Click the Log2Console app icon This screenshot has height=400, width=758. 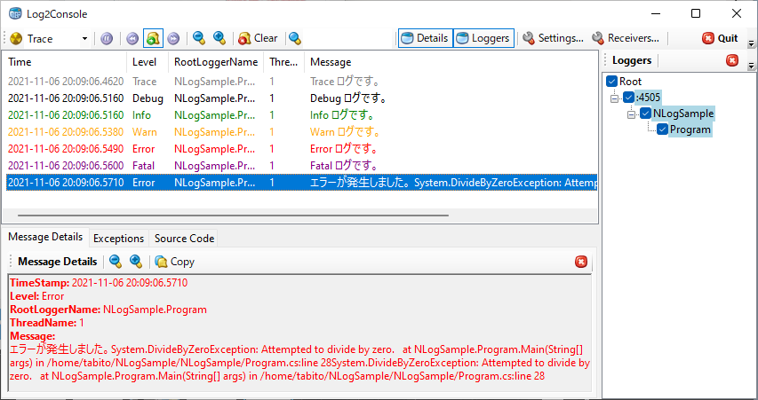tap(15, 14)
